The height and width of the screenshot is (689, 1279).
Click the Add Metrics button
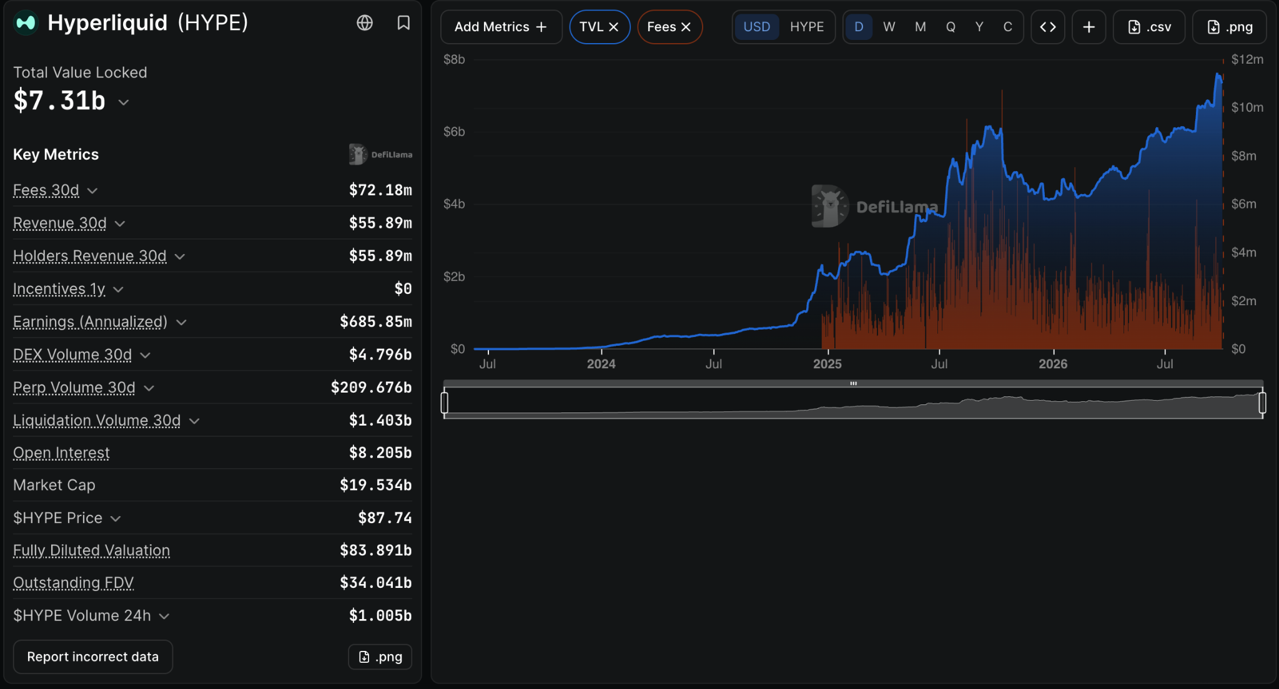[x=501, y=27]
